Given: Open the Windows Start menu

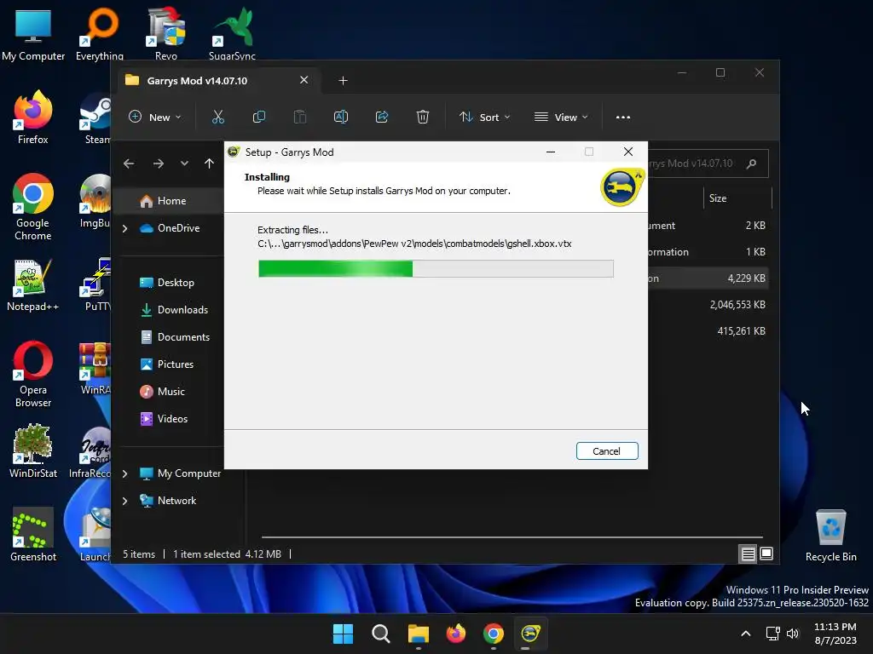Looking at the screenshot, I should point(343,634).
